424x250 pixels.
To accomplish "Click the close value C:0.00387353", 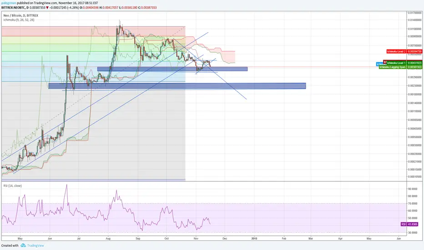I will point(147,8).
